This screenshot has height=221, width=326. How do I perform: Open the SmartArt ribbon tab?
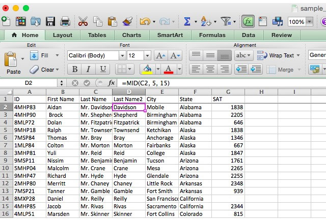tap(170, 35)
